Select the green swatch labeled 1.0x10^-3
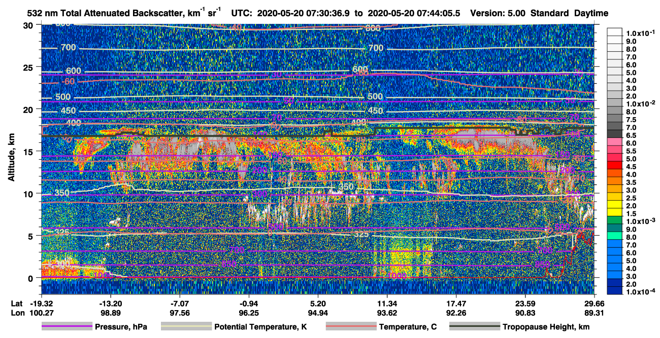Image resolution: width=660 pixels, height=338 pixels. click(x=616, y=221)
